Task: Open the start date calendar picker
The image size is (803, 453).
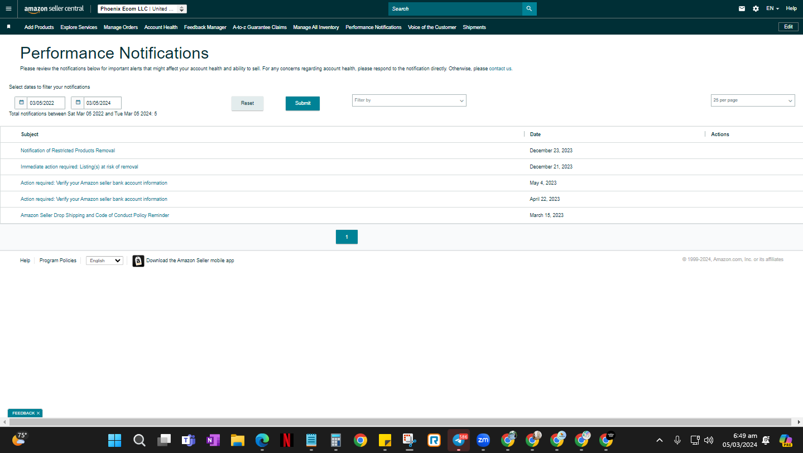Action: [21, 103]
